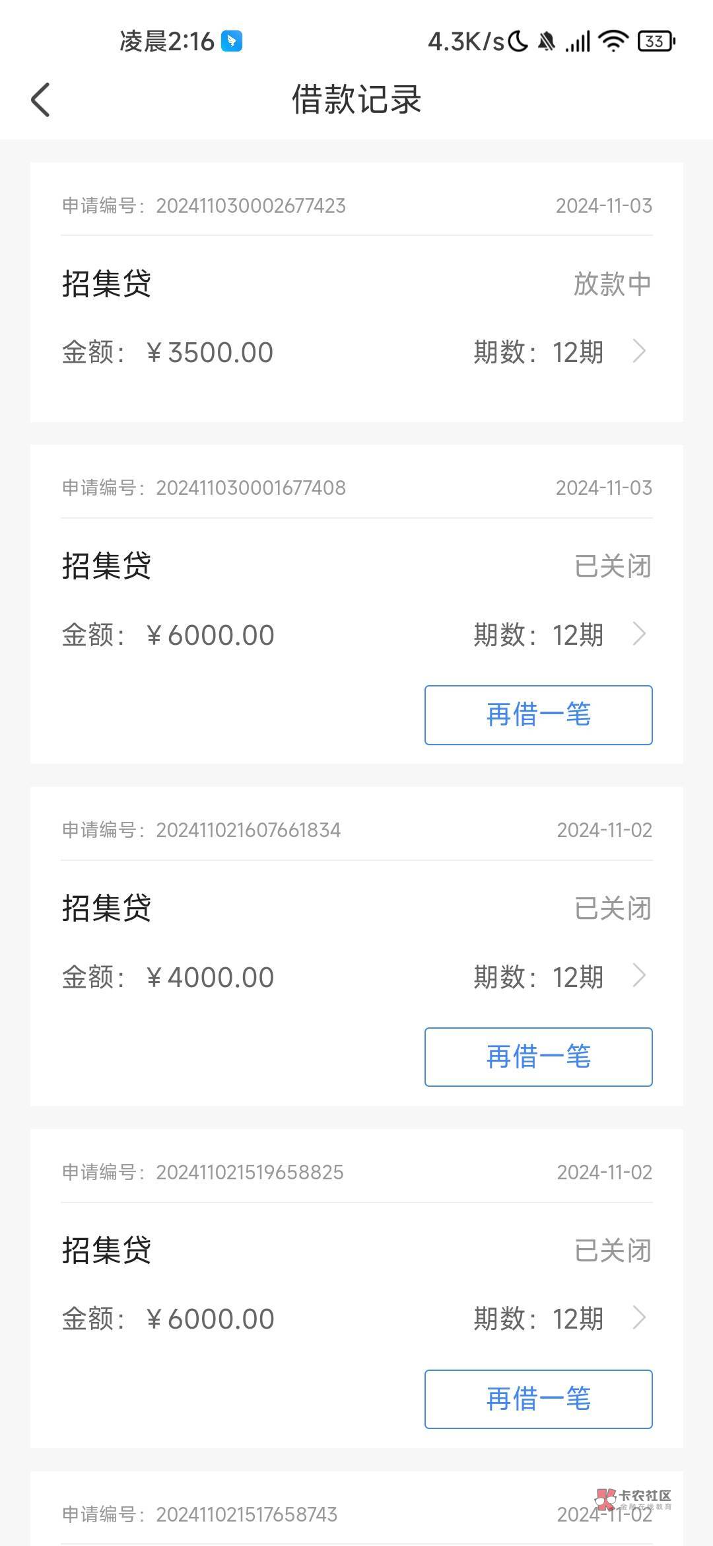Expand the first ¥6000.00 loan chevron

click(638, 634)
